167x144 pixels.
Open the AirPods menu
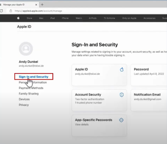(x=92, y=18)
